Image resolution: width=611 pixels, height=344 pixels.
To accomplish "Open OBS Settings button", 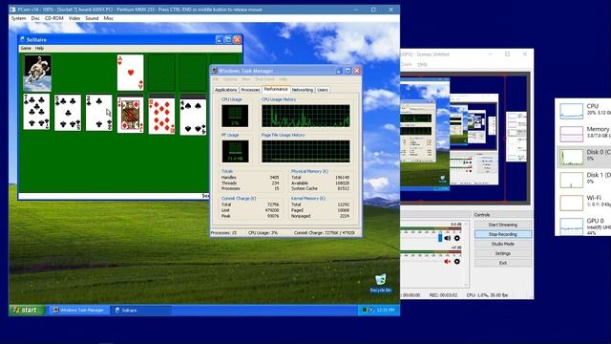I will coord(503,253).
